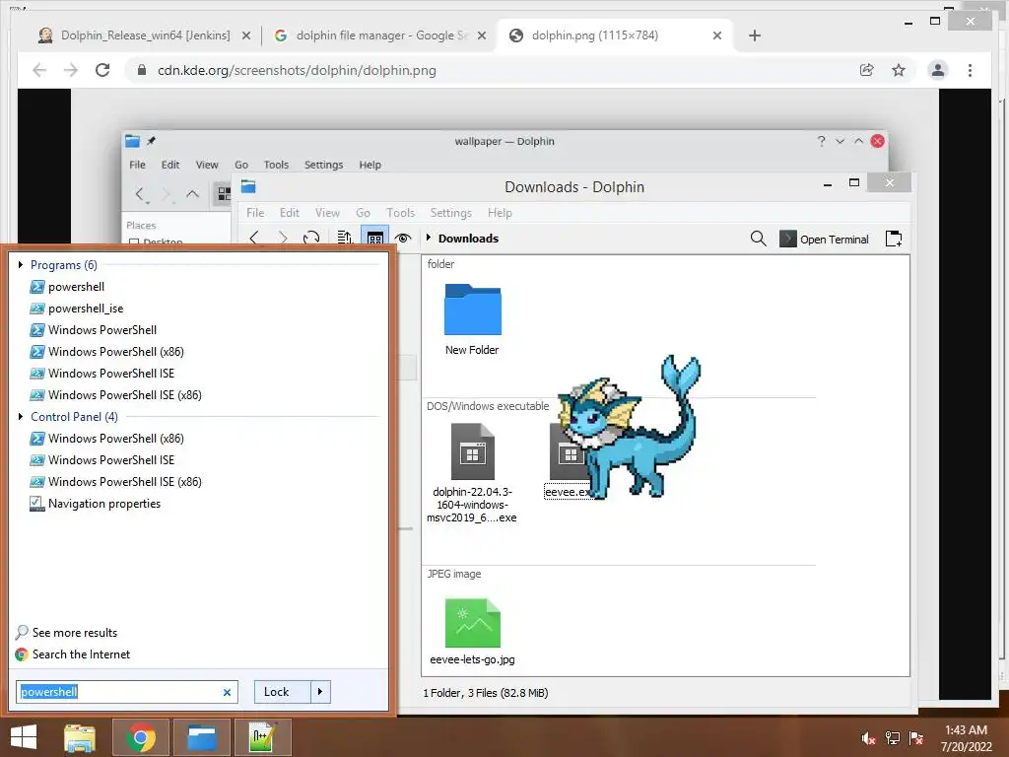Go forward in Chrome

click(x=71, y=70)
